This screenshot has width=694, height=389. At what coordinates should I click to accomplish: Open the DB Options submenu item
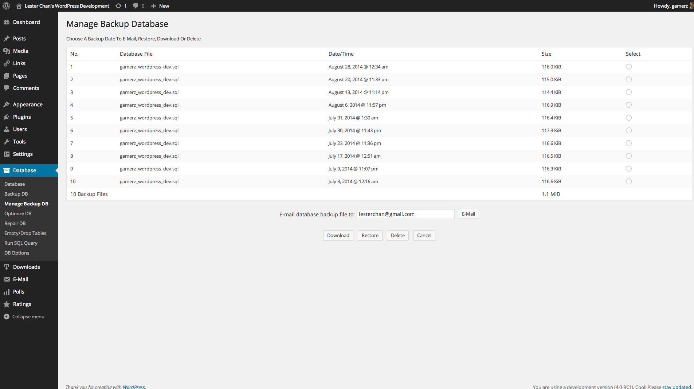point(17,253)
